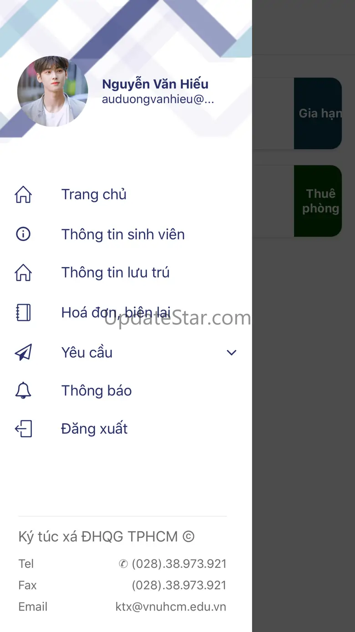Click the info circle icon for student information
Screen dimensions: 355x632
(x=23, y=234)
